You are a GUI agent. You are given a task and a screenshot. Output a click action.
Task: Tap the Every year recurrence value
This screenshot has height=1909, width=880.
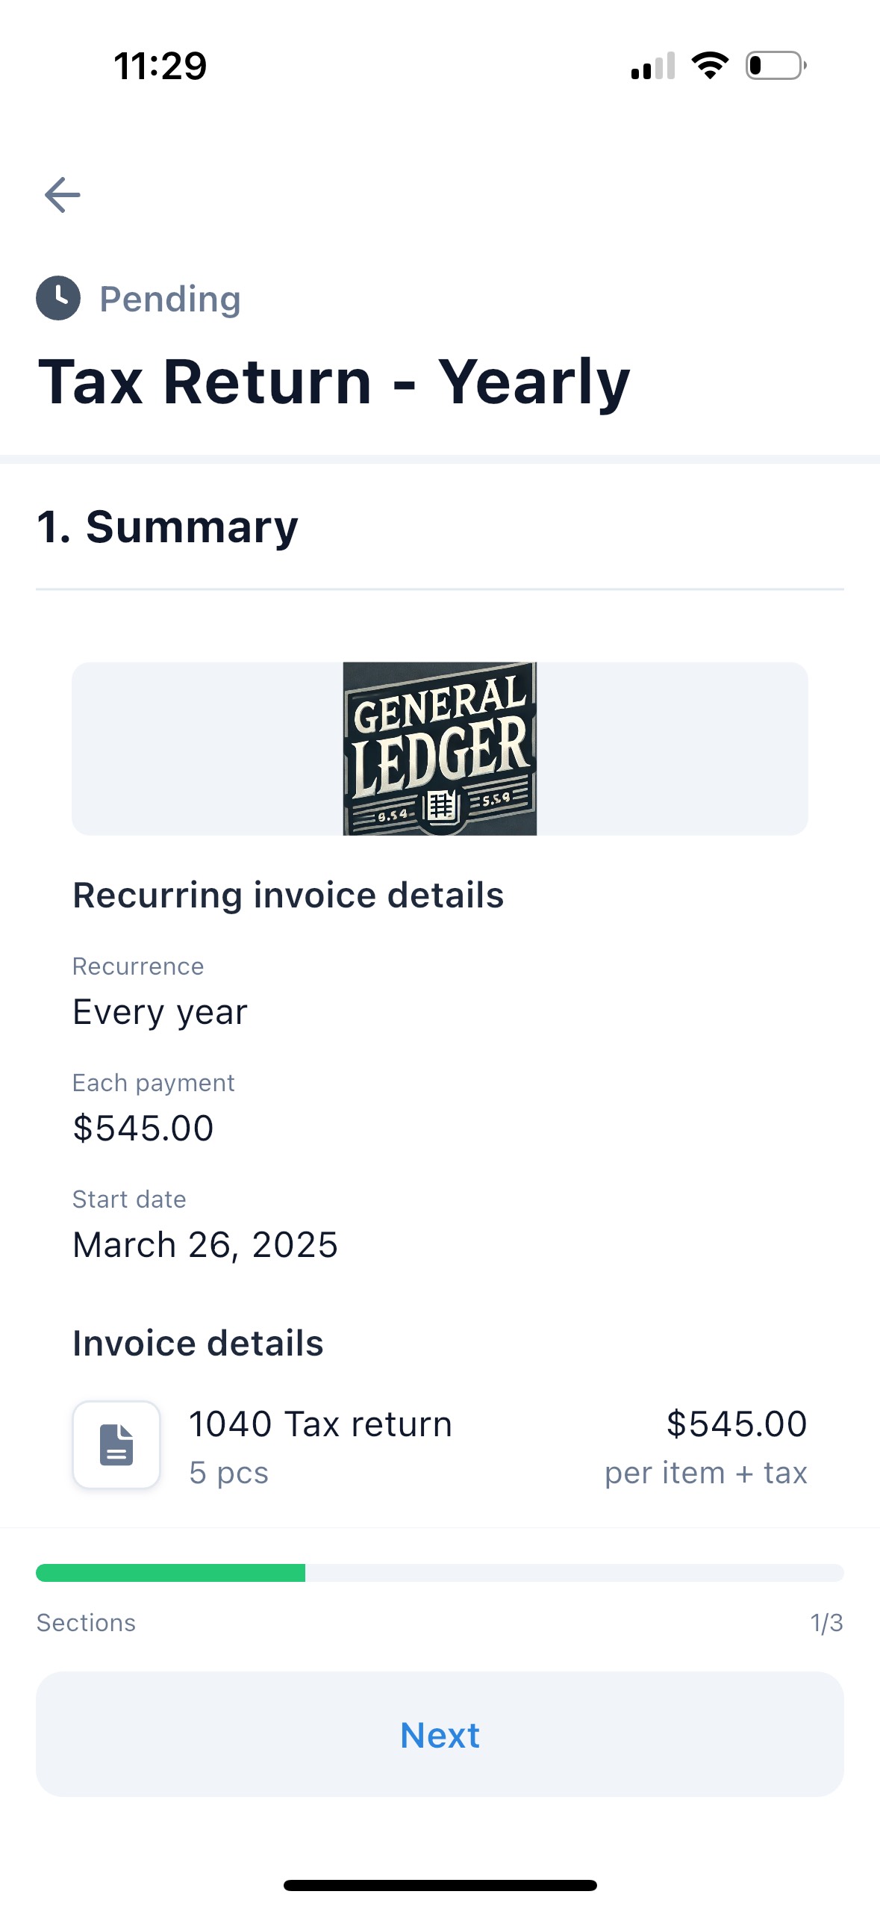click(x=160, y=1012)
